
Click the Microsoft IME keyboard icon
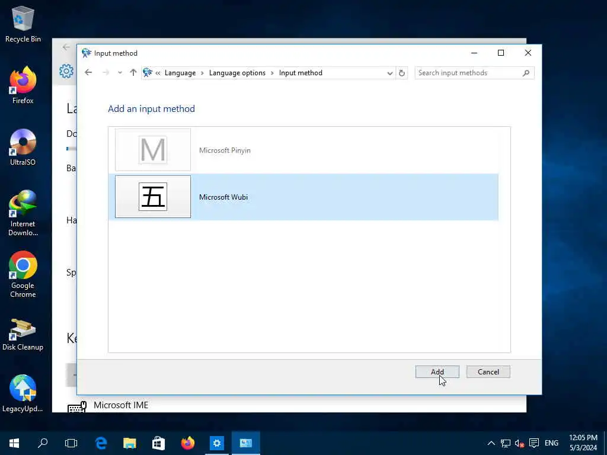(76, 407)
